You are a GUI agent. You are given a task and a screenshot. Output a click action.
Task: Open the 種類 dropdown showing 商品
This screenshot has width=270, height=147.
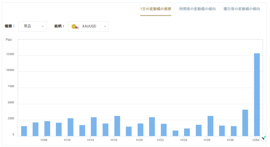coord(32,26)
